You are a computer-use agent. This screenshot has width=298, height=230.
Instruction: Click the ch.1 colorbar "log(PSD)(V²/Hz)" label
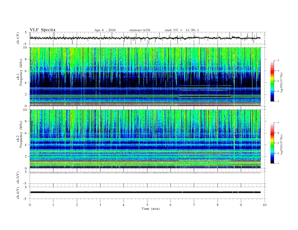point(282,82)
